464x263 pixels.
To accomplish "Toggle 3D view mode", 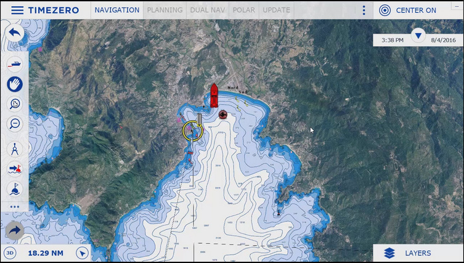I will [10, 253].
